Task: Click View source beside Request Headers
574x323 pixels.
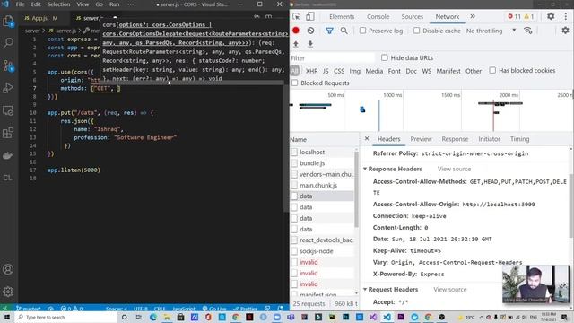Action: click(x=450, y=289)
